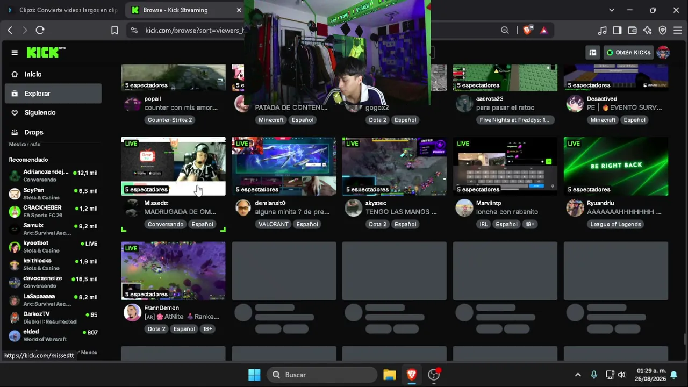Open Missedtt stream thumbnail
688x387 pixels.
point(173,166)
